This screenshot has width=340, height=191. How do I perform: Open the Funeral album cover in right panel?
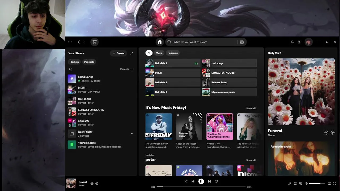click(x=301, y=92)
